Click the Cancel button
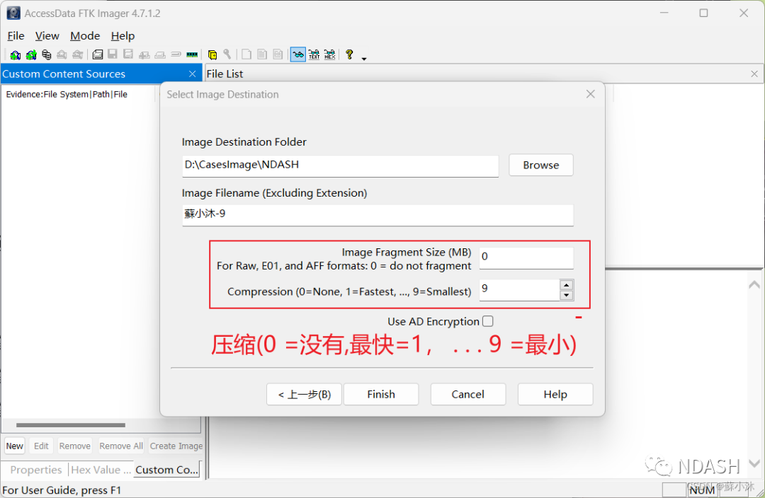This screenshot has height=498, width=765. point(468,394)
